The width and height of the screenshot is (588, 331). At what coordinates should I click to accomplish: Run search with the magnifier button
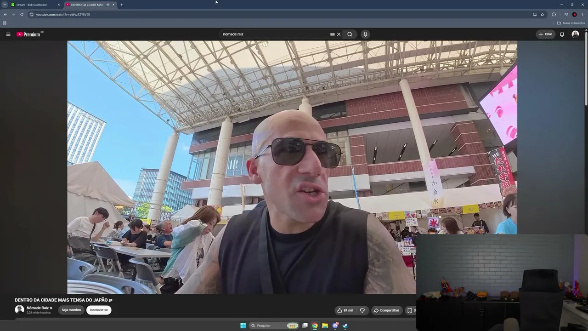[x=350, y=34]
